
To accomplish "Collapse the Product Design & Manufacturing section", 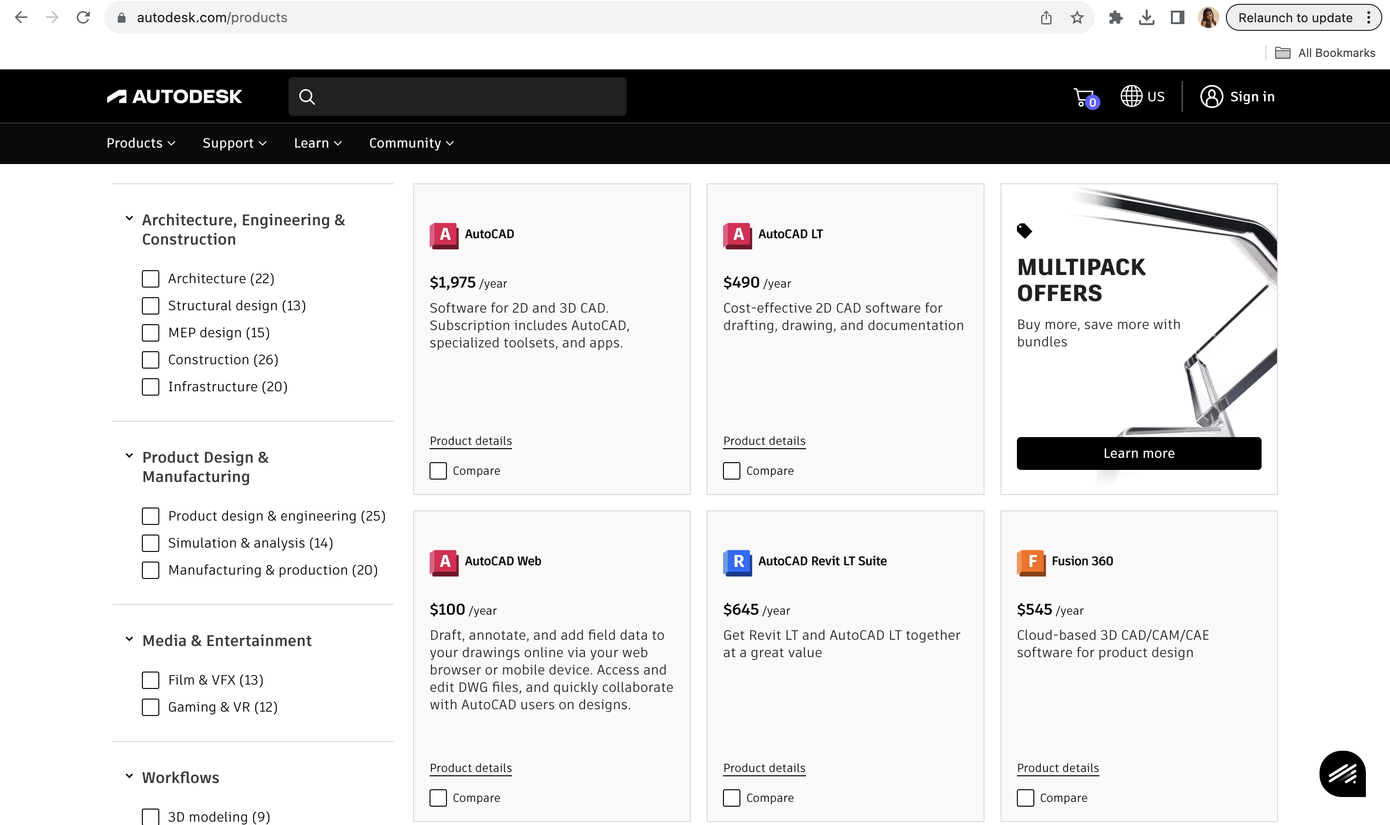I will pos(129,456).
